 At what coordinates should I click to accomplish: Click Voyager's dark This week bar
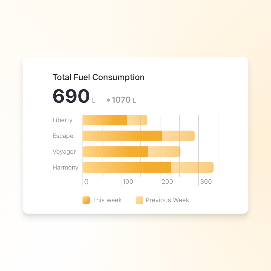tap(115, 151)
